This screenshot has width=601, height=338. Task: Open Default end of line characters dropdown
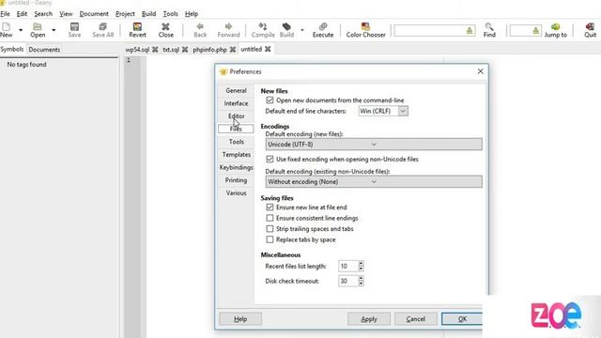coord(383,111)
